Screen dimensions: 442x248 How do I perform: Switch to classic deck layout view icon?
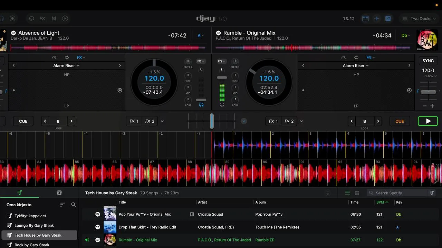pos(365,19)
